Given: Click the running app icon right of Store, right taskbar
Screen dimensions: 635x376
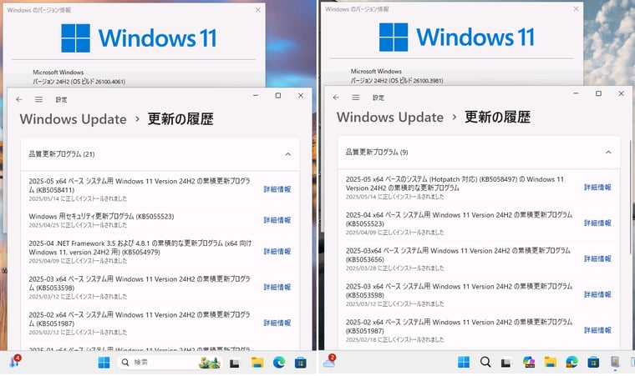Looking at the screenshot, I should coord(615,362).
